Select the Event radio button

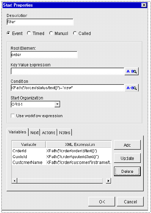coord(9,33)
